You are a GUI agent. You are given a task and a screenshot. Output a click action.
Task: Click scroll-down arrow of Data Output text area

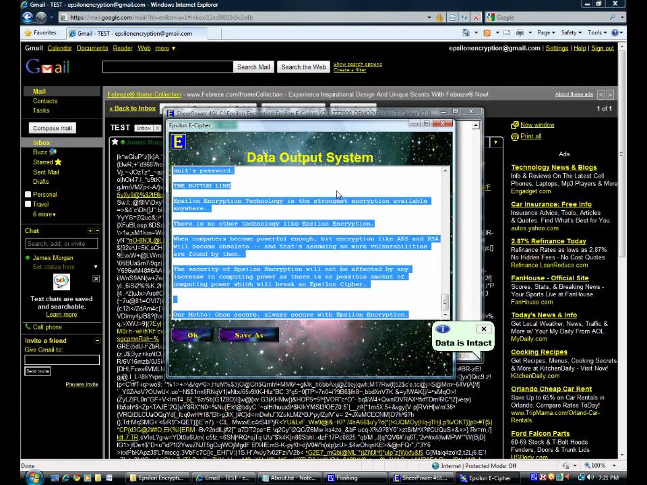coord(445,315)
